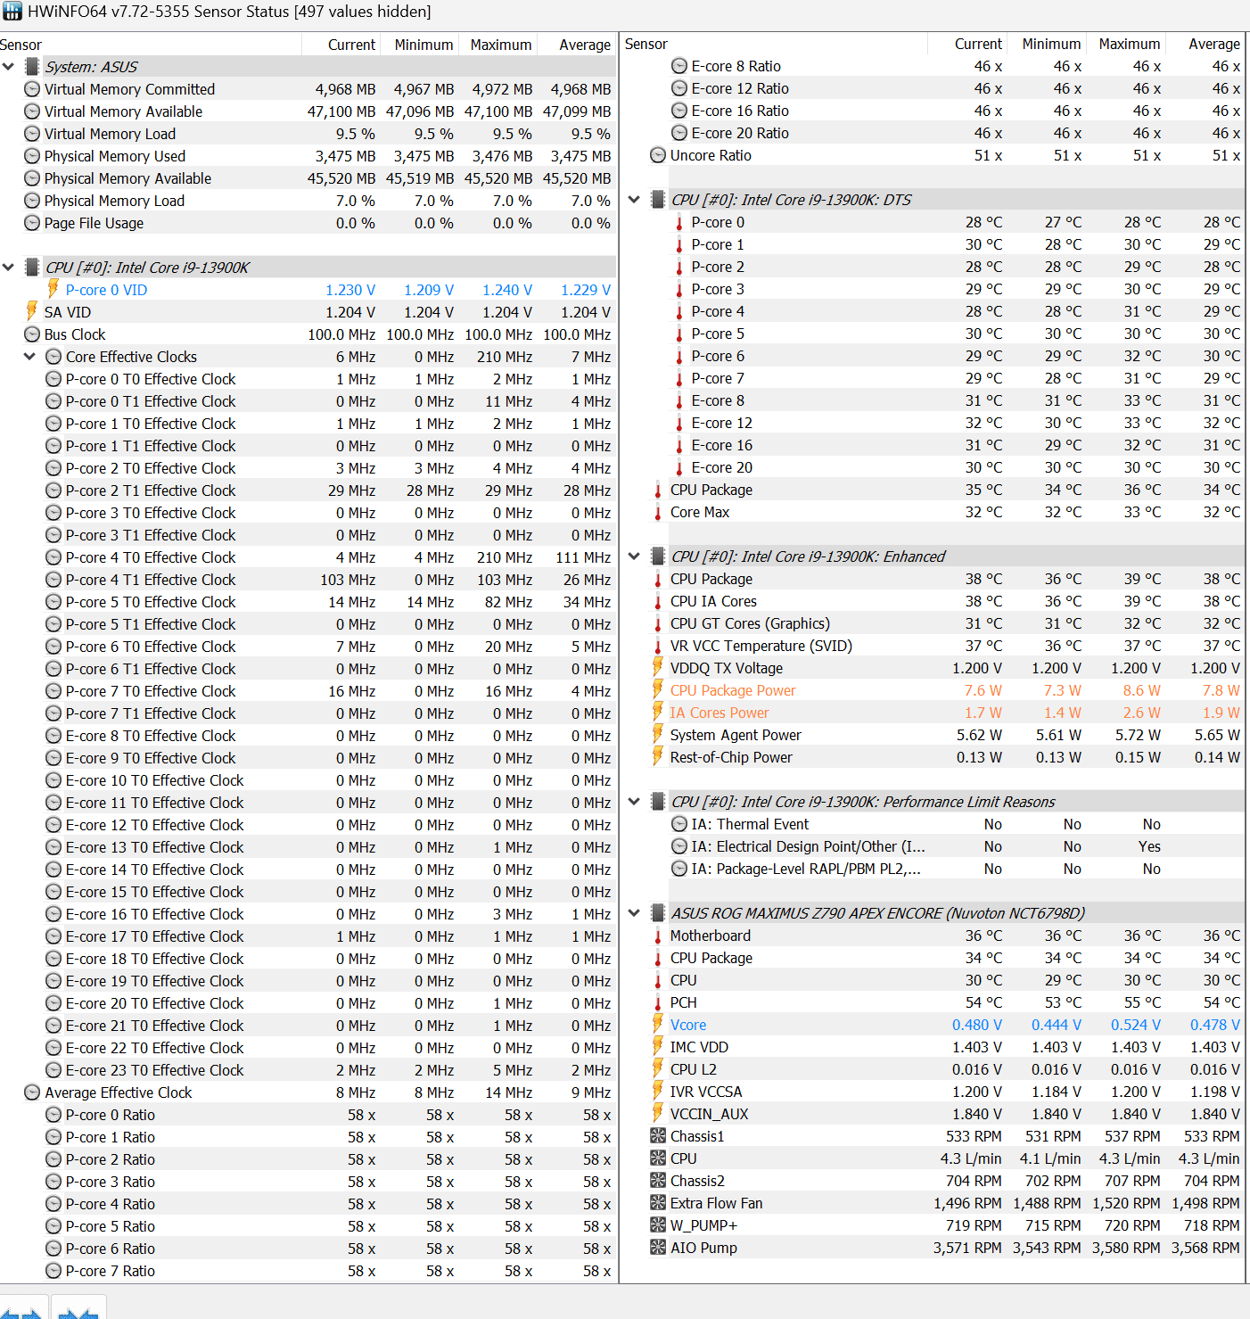This screenshot has width=1250, height=1319.
Task: Click the lightning icon for CPU Package Power
Action: click(658, 690)
